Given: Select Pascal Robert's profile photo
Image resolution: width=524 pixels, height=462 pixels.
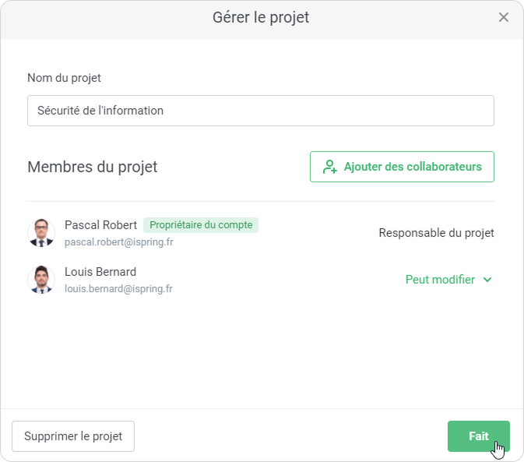Looking at the screenshot, I should tap(41, 233).
